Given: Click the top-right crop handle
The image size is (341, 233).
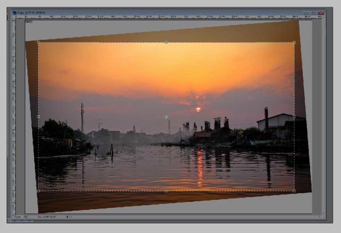Looking at the screenshot, I should (x=294, y=42).
